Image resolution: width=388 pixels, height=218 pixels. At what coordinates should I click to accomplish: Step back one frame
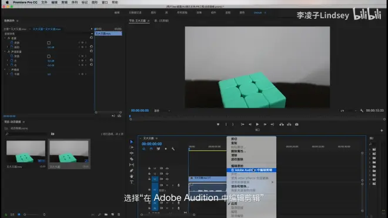tap(250, 125)
